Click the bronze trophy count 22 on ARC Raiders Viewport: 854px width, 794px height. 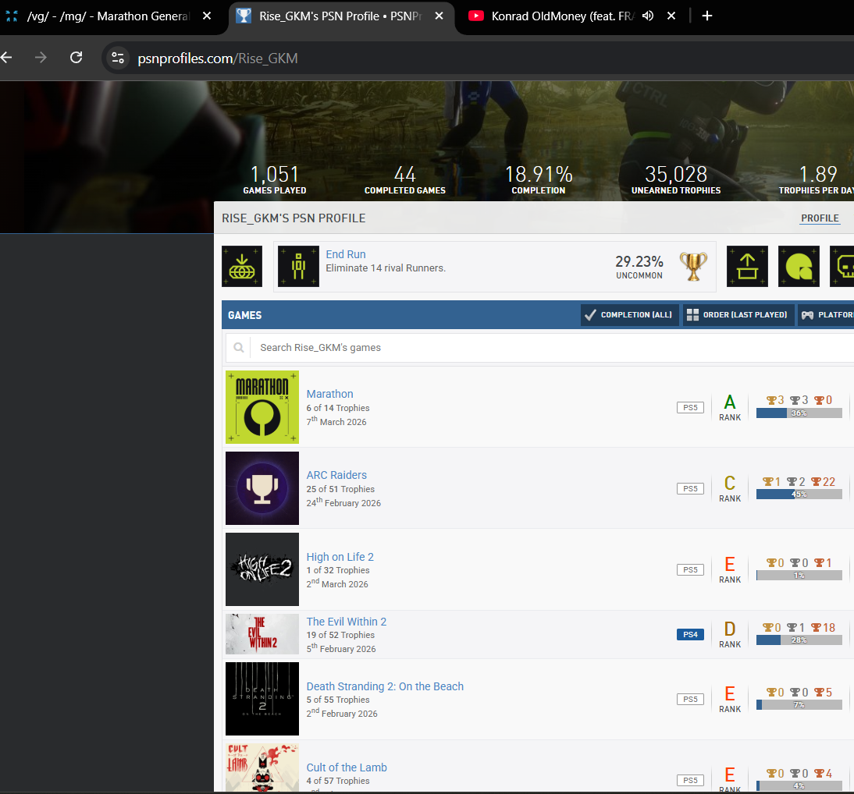(823, 481)
